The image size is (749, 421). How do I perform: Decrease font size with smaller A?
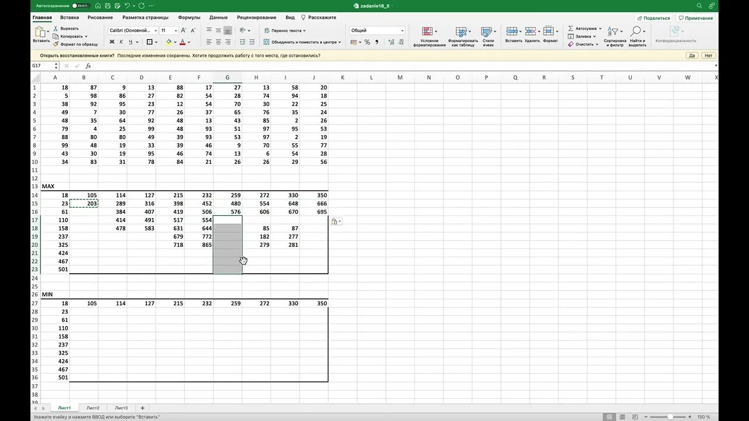[194, 30]
